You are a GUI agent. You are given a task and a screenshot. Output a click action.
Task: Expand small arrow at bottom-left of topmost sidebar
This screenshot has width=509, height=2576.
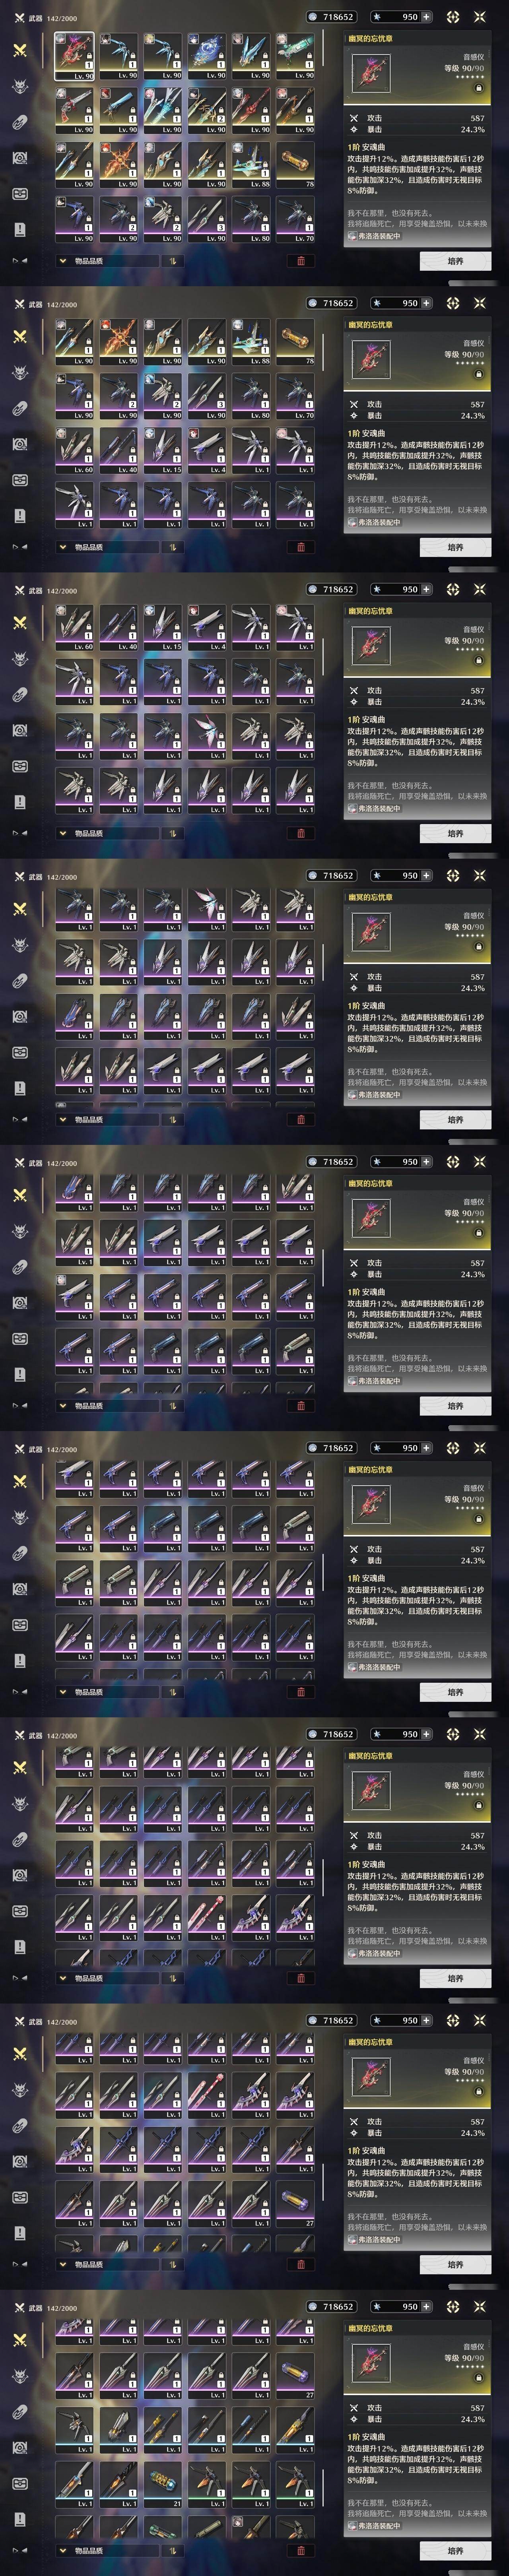[x=19, y=261]
